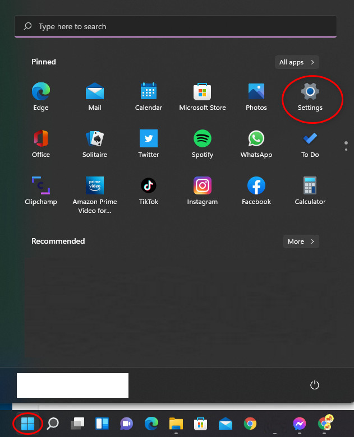The image size is (354, 437).
Task: Open Teams Chat on taskbar
Action: pos(126,424)
